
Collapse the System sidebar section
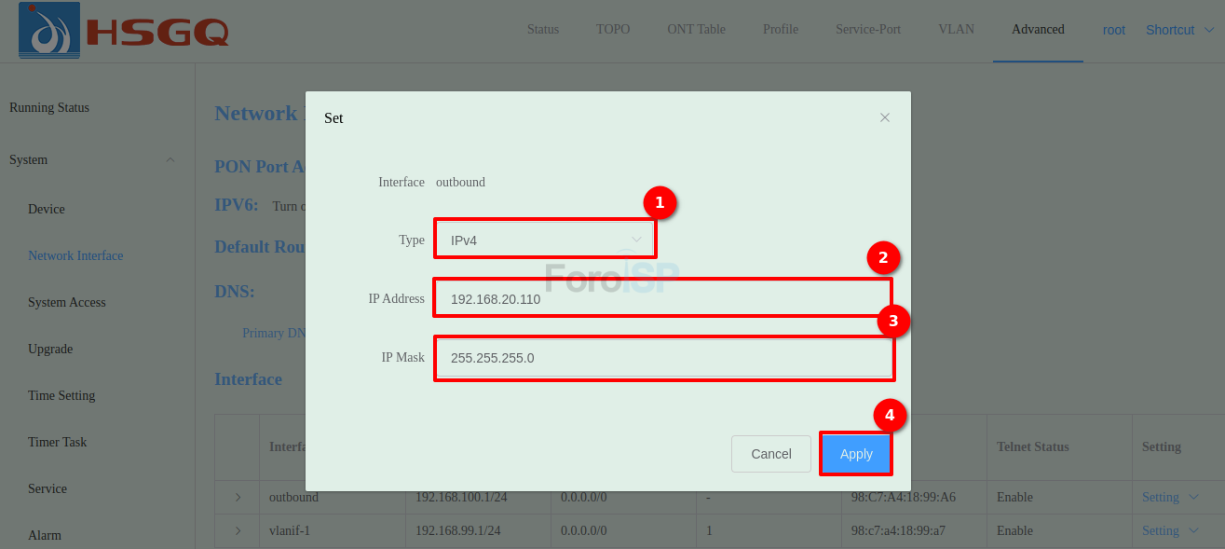coord(170,160)
